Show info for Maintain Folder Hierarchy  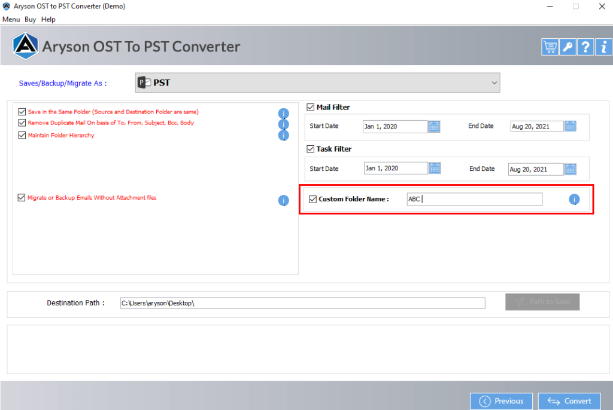click(283, 135)
